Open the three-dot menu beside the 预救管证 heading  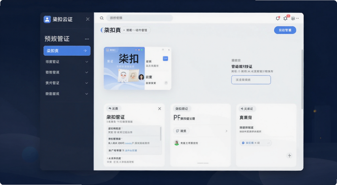click(x=87, y=39)
